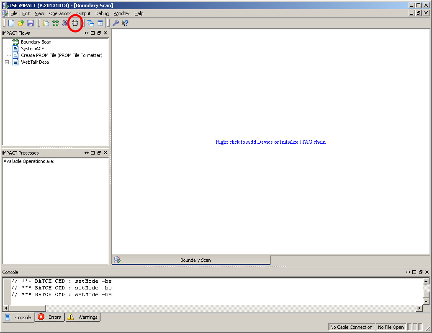Click the No File Open status field
The width and height of the screenshot is (432, 333).
point(391,327)
